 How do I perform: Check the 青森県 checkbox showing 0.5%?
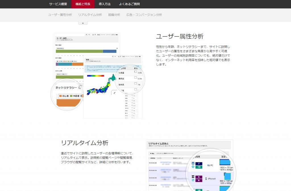(x=135, y=78)
